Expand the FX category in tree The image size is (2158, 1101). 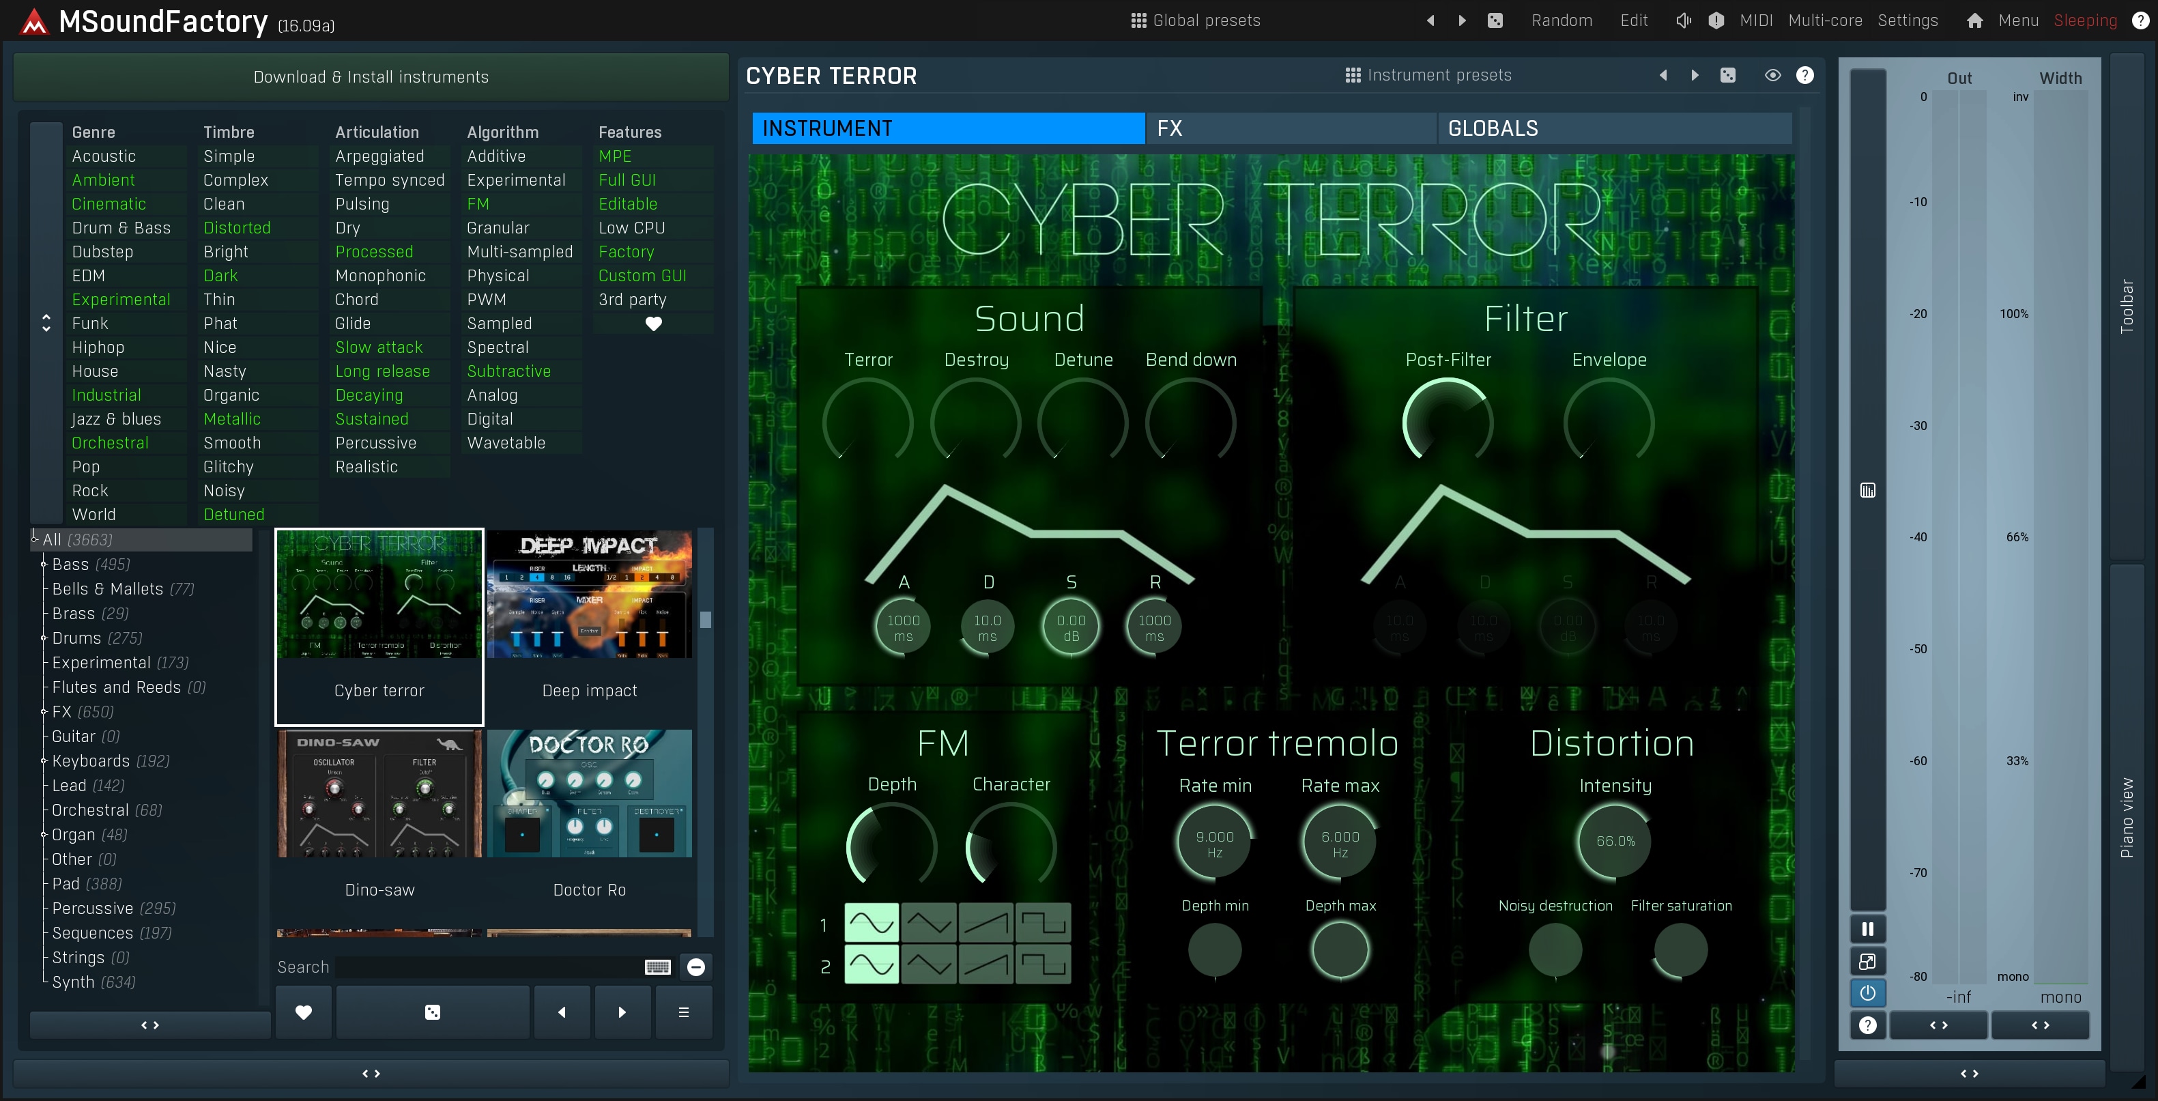coord(44,711)
